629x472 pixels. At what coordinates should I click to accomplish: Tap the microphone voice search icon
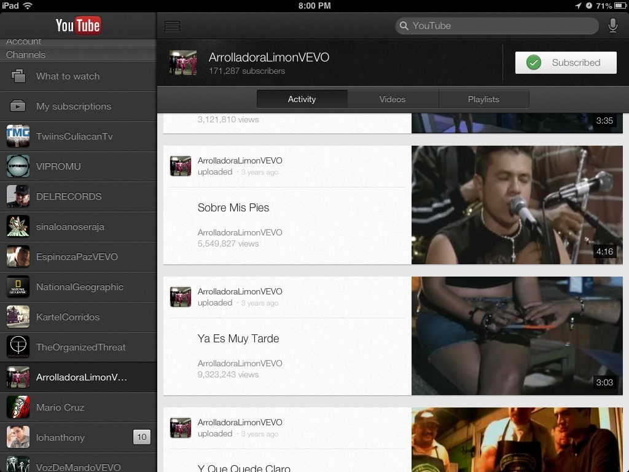coord(612,26)
